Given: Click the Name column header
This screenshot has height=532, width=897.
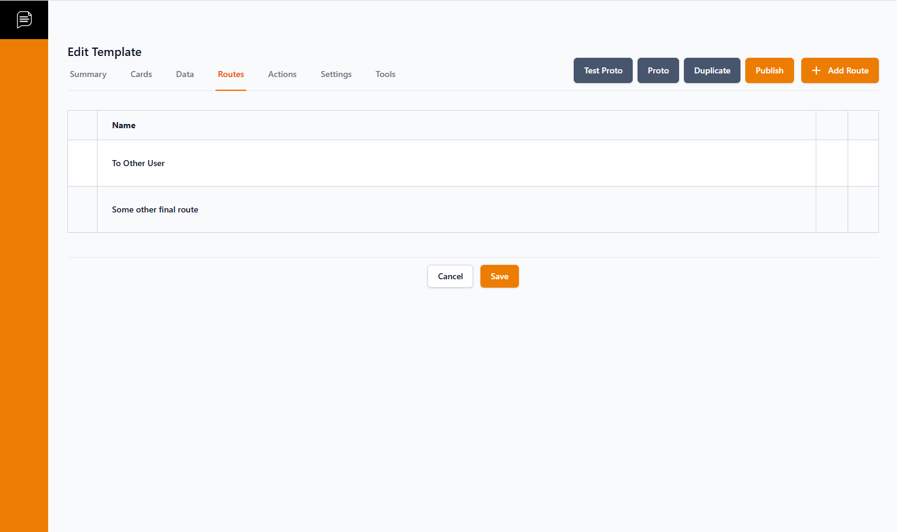Looking at the screenshot, I should pos(123,125).
